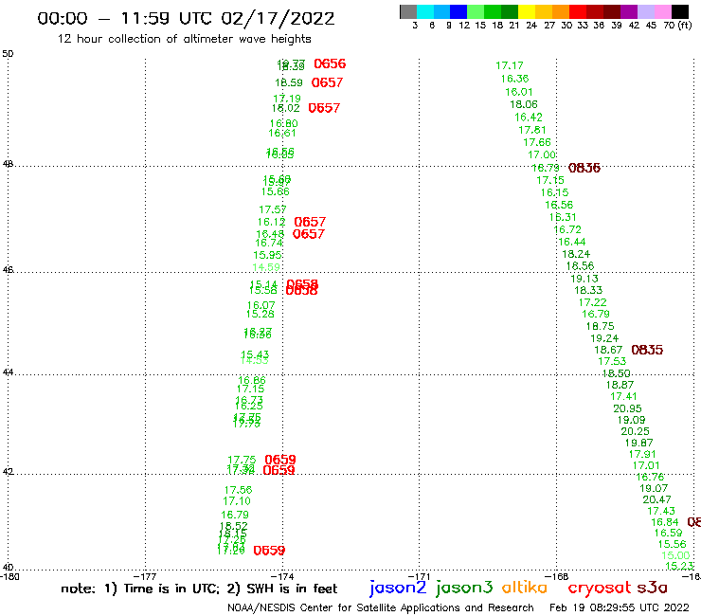Click the pink 70 ft legend swatch
The height and width of the screenshot is (616, 701).
click(662, 11)
